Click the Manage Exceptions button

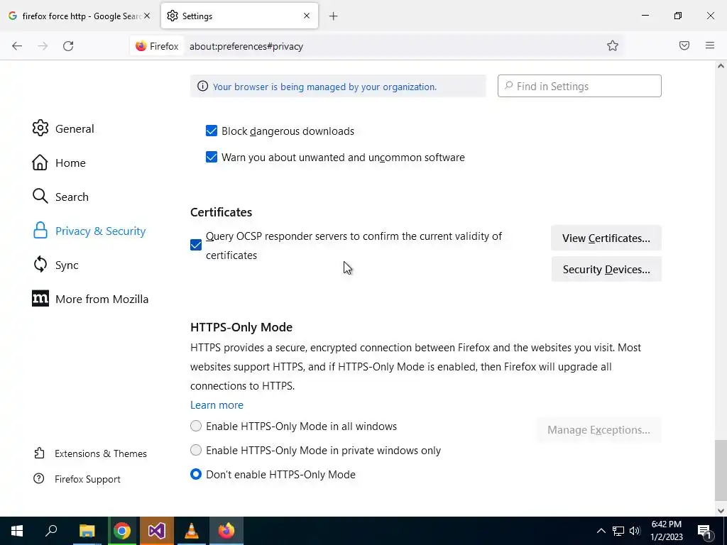598,429
